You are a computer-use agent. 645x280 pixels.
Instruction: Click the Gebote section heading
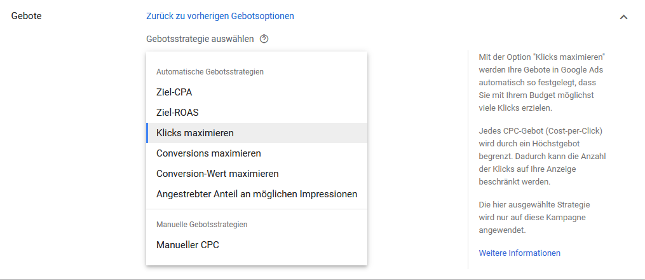click(x=27, y=16)
